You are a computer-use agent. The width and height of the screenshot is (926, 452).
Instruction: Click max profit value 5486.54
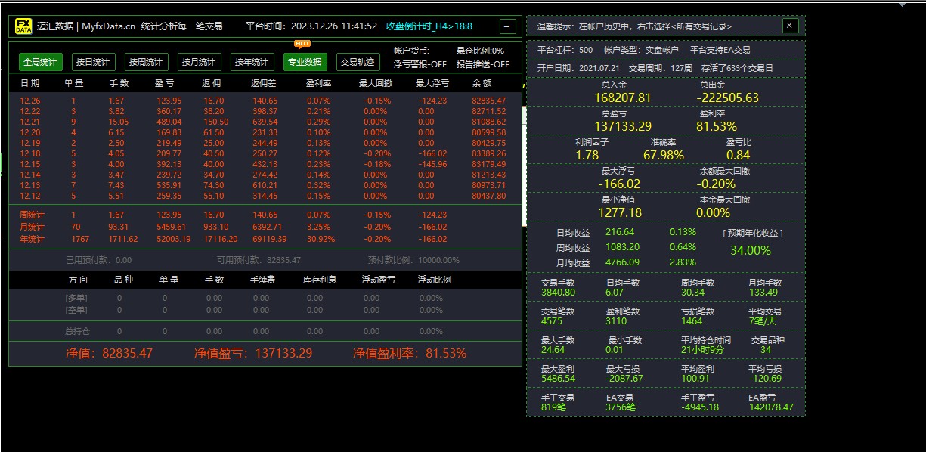tap(559, 379)
